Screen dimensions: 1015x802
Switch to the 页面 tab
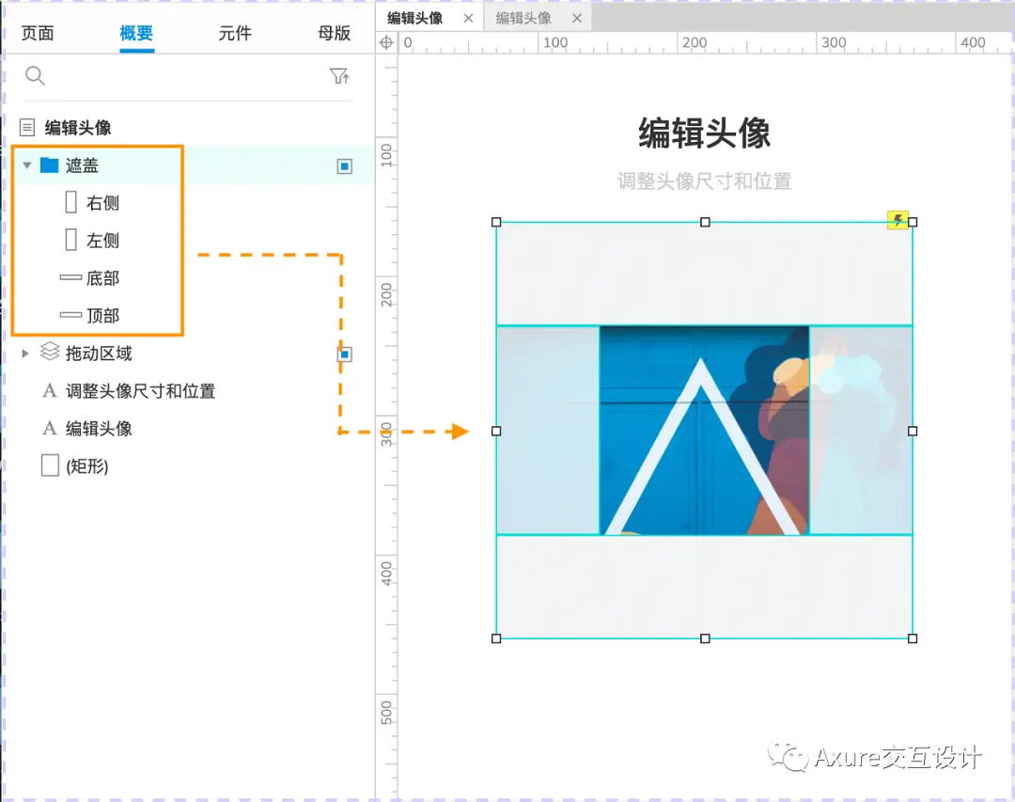pyautogui.click(x=38, y=33)
